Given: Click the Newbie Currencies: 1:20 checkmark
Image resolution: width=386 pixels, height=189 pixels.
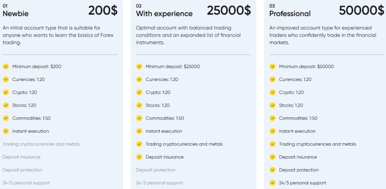Looking at the screenshot, I should 6,80.
